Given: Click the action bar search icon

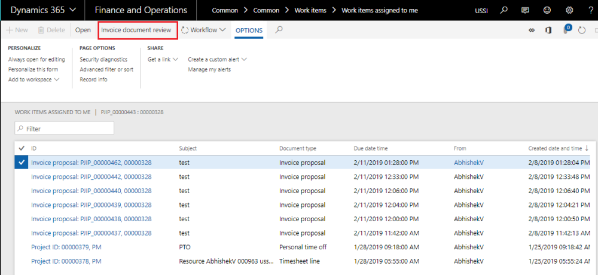Looking at the screenshot, I should 279,30.
